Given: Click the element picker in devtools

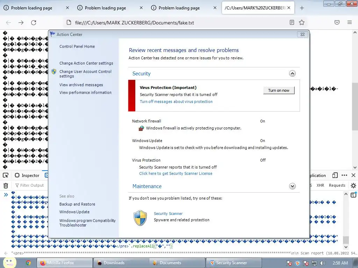Looking at the screenshot, I should coord(6,175).
